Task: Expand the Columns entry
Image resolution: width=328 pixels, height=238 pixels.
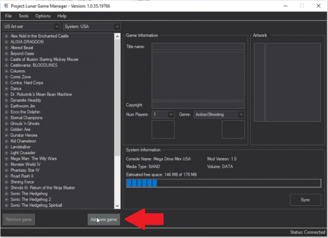Action: [7, 71]
